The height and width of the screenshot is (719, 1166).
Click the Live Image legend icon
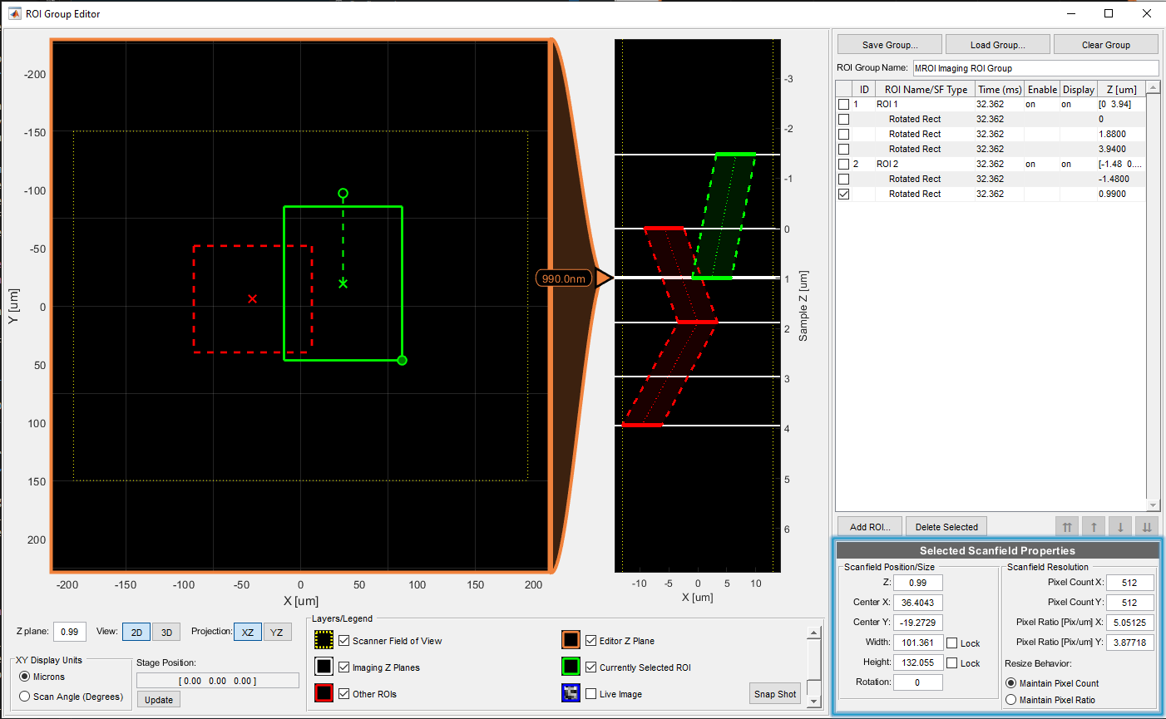pos(570,693)
